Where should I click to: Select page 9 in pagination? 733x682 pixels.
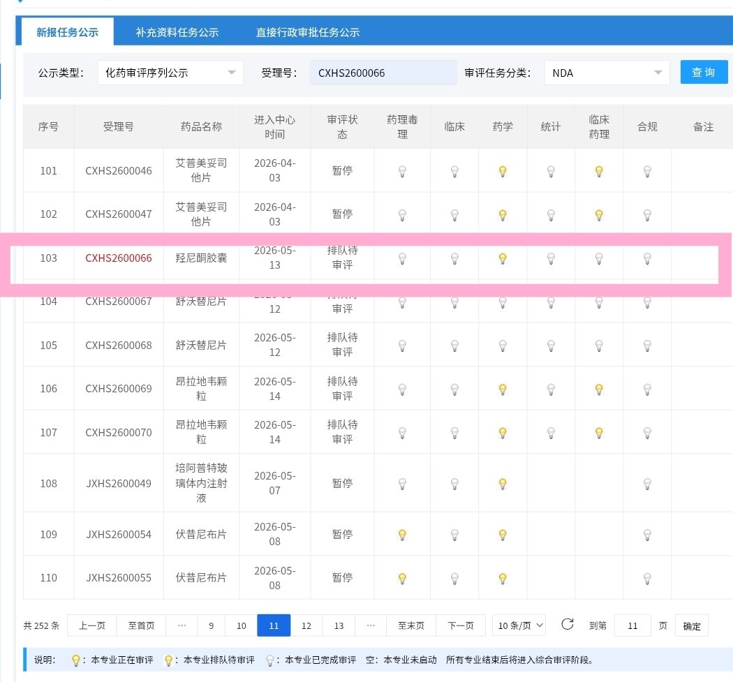pyautogui.click(x=212, y=625)
